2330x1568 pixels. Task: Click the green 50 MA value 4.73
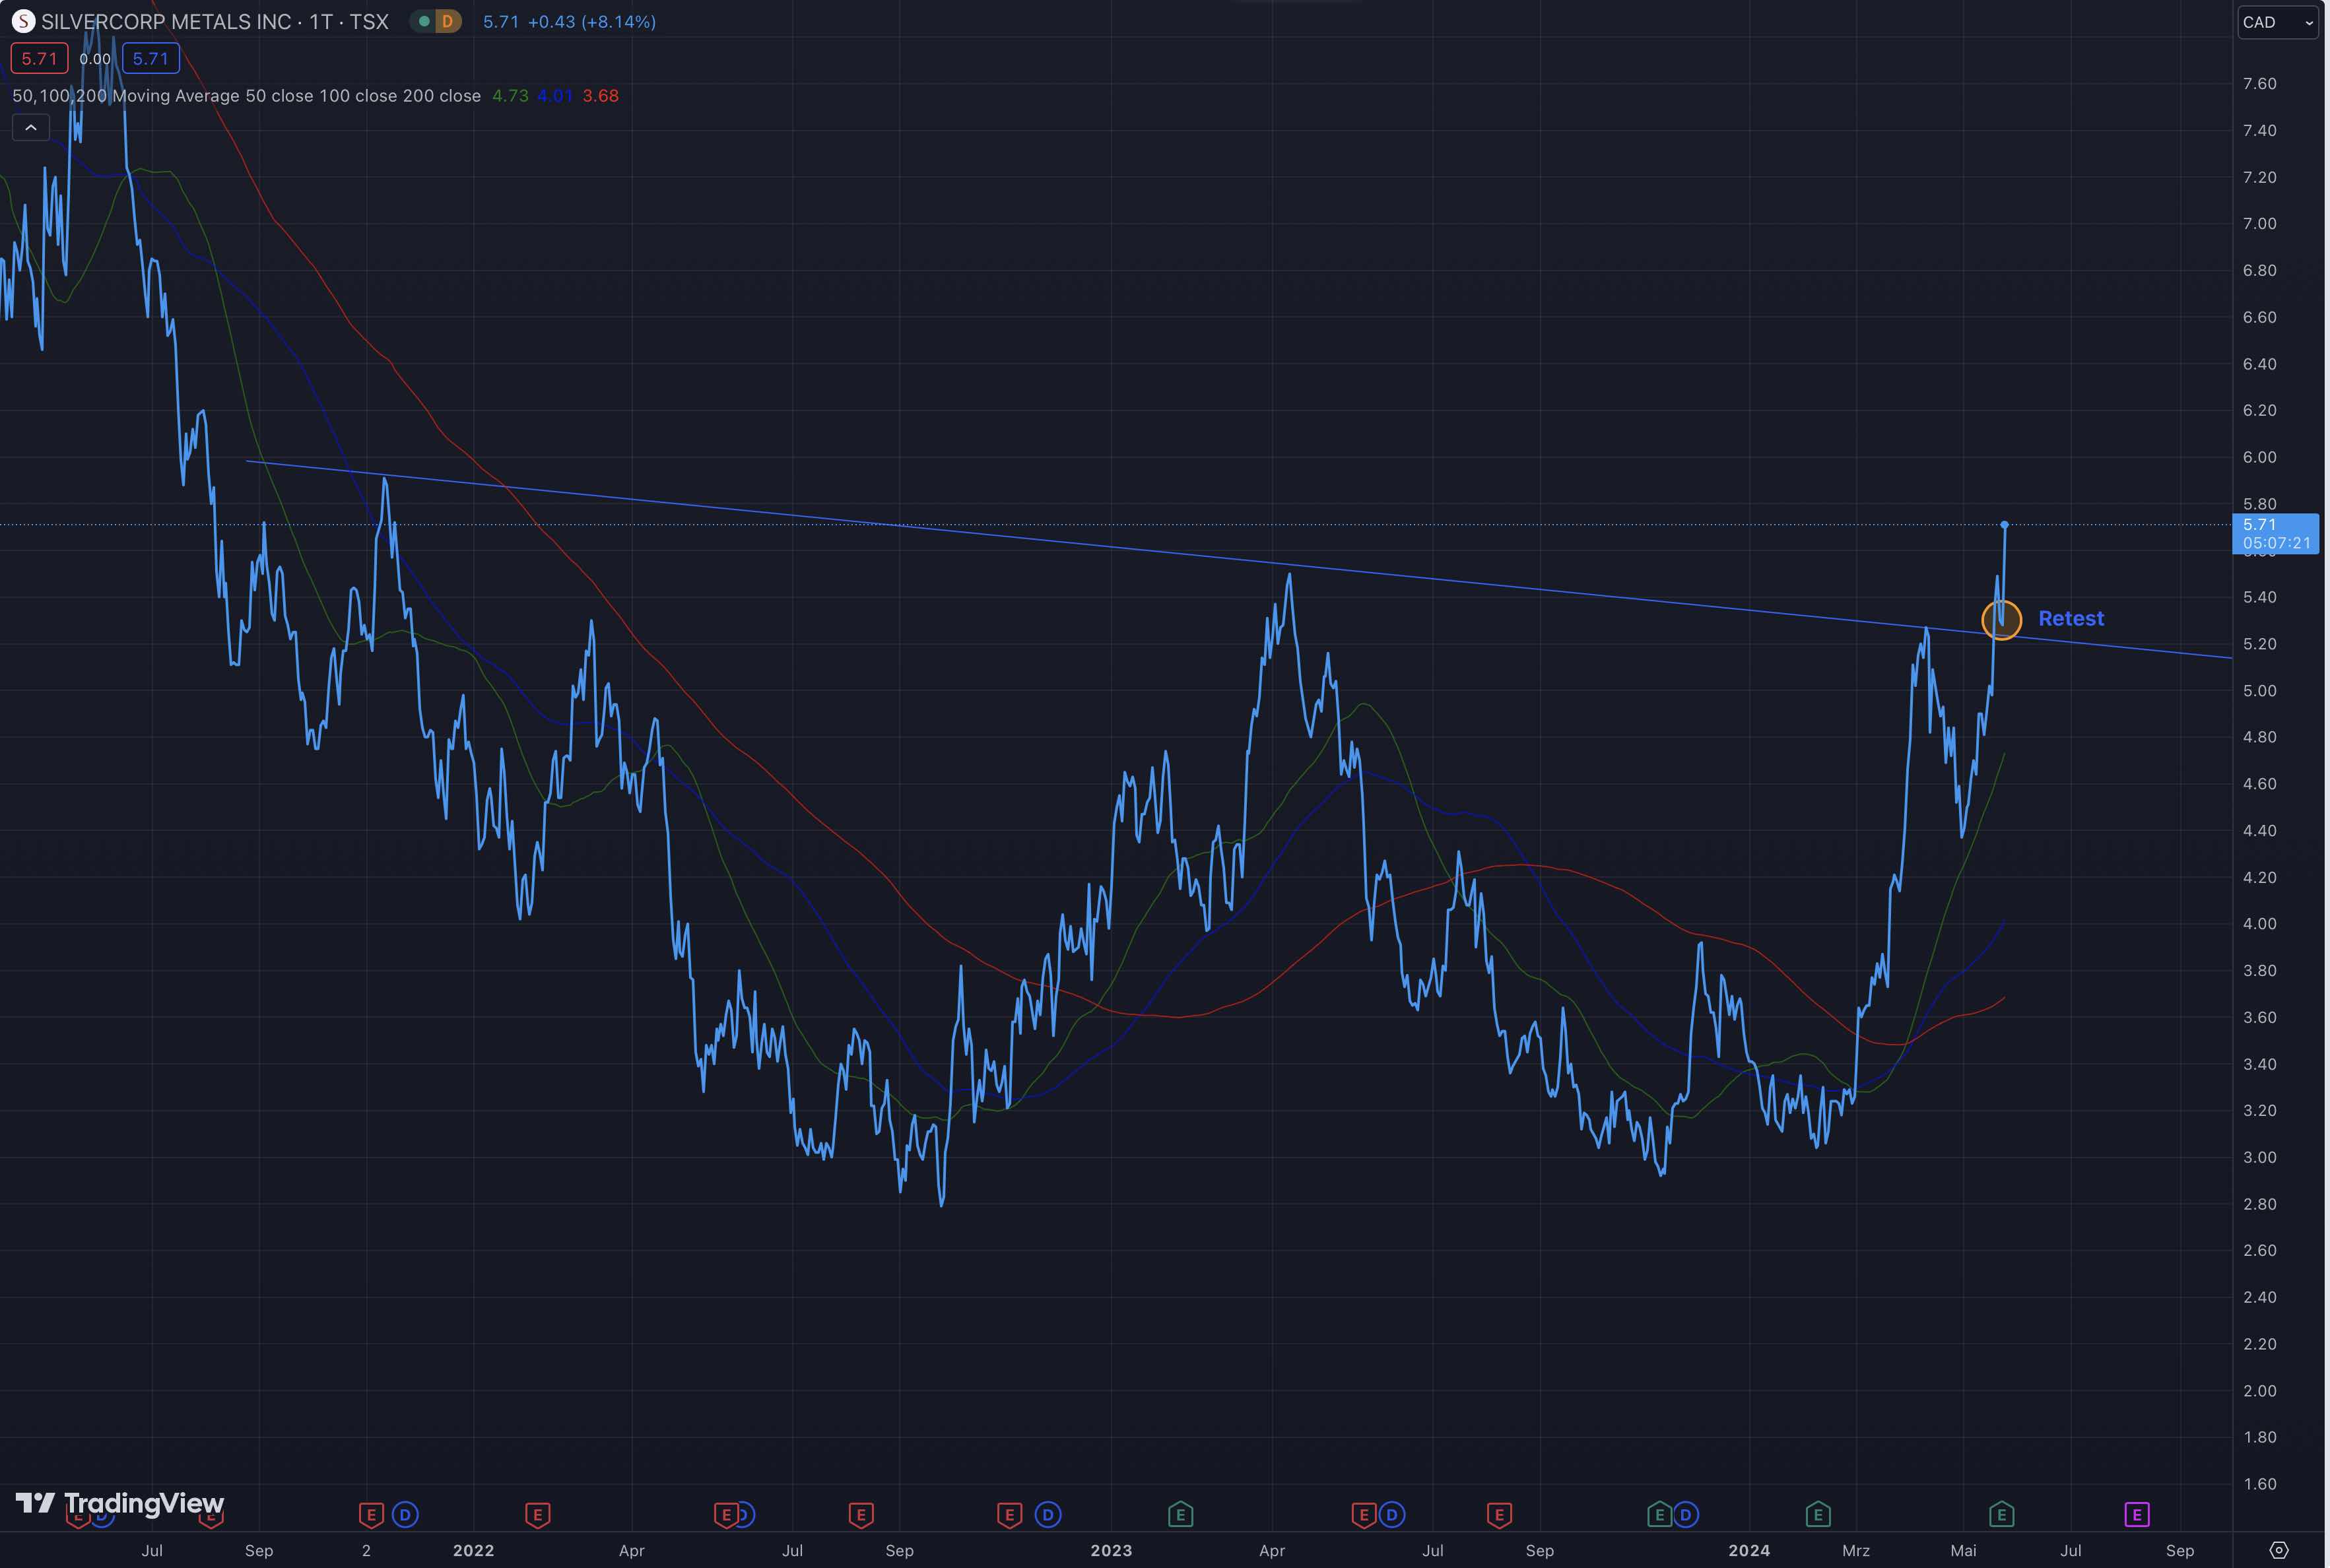tap(510, 96)
